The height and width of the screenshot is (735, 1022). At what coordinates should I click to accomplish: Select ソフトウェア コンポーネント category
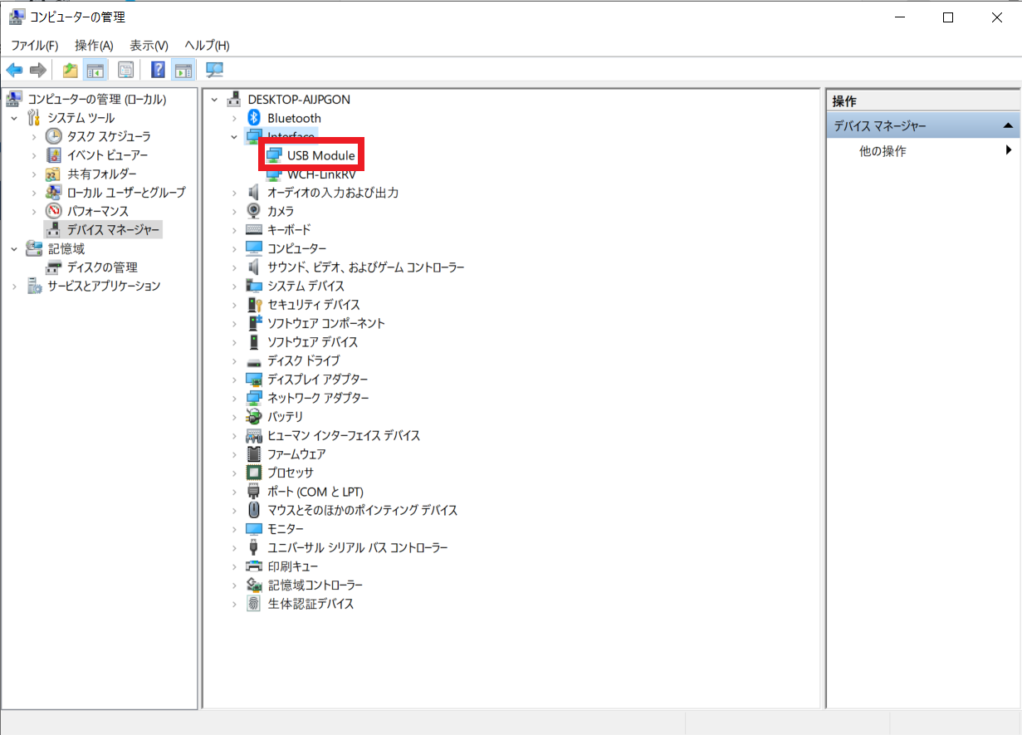326,323
